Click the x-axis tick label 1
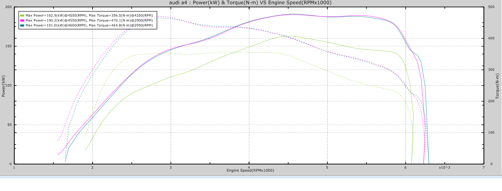This screenshot has height=191, width=502. (x=14, y=168)
